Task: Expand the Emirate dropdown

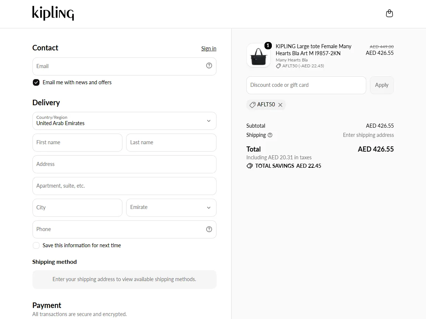Action: pyautogui.click(x=171, y=208)
